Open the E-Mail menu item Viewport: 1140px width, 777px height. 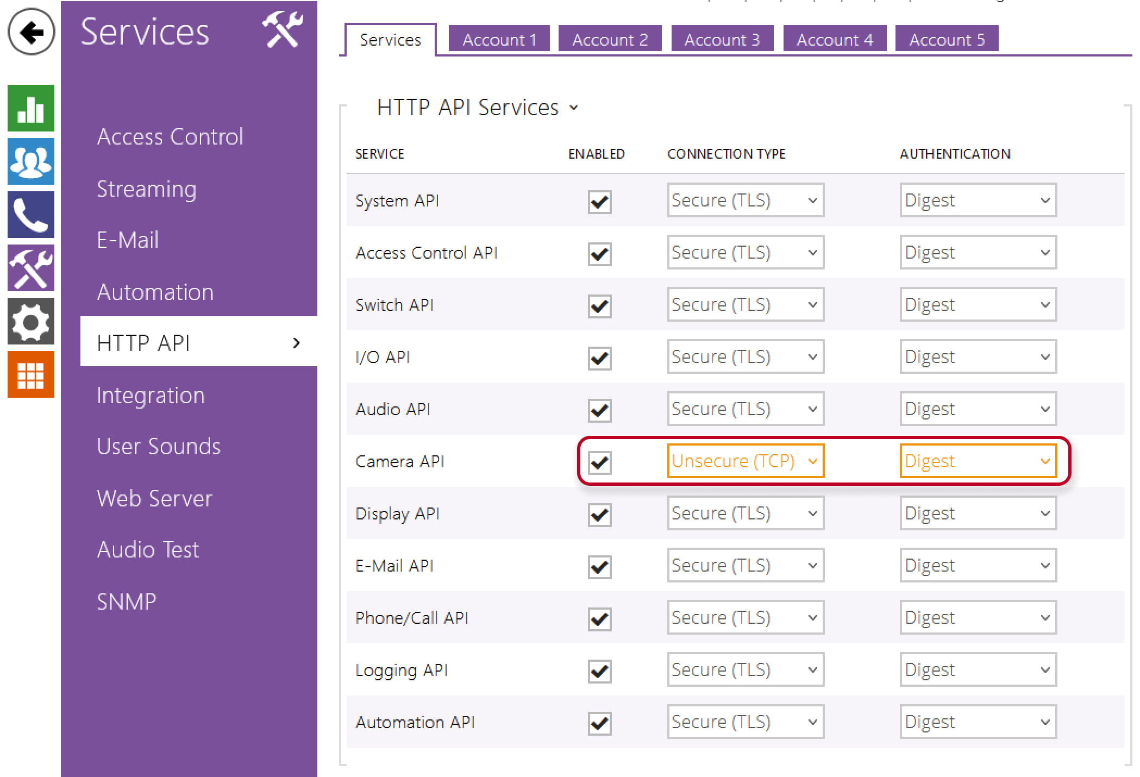[128, 240]
